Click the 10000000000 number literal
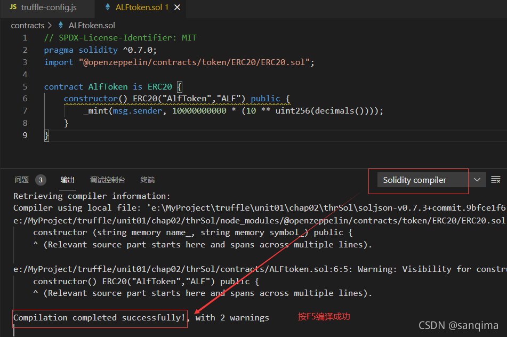Viewport: 507px width, 337px height. 199,111
